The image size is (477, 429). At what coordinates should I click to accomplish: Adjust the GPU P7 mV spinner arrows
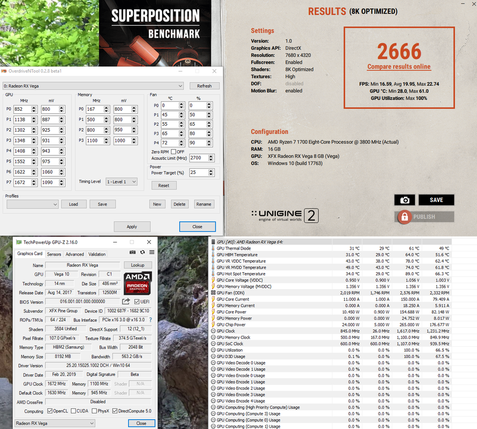click(61, 182)
